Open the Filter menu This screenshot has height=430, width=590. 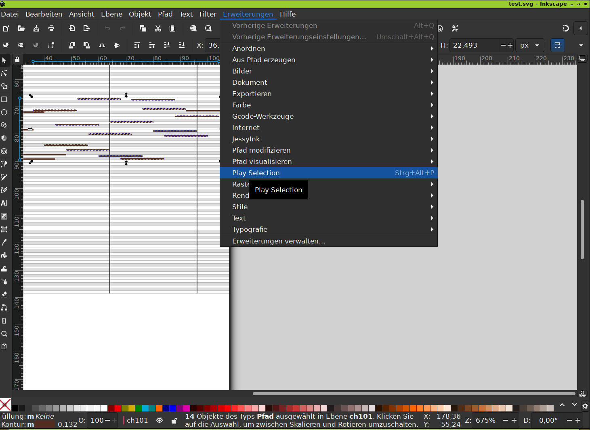coord(208,14)
